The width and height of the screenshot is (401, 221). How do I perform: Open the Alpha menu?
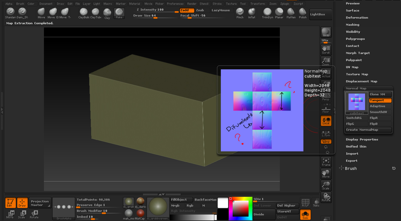point(9,4)
